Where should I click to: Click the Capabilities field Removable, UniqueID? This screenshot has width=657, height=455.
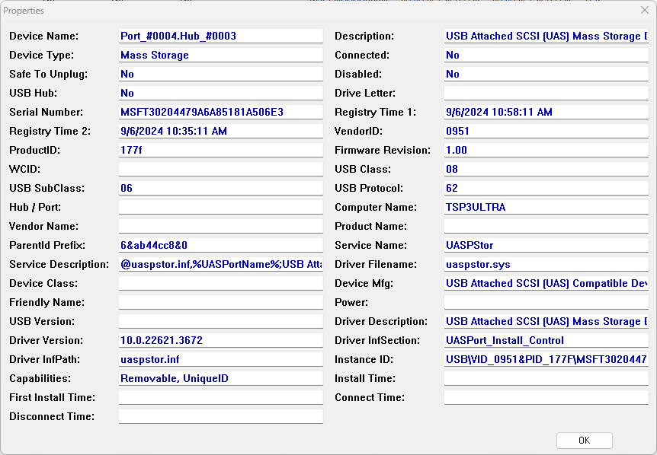tap(221, 378)
